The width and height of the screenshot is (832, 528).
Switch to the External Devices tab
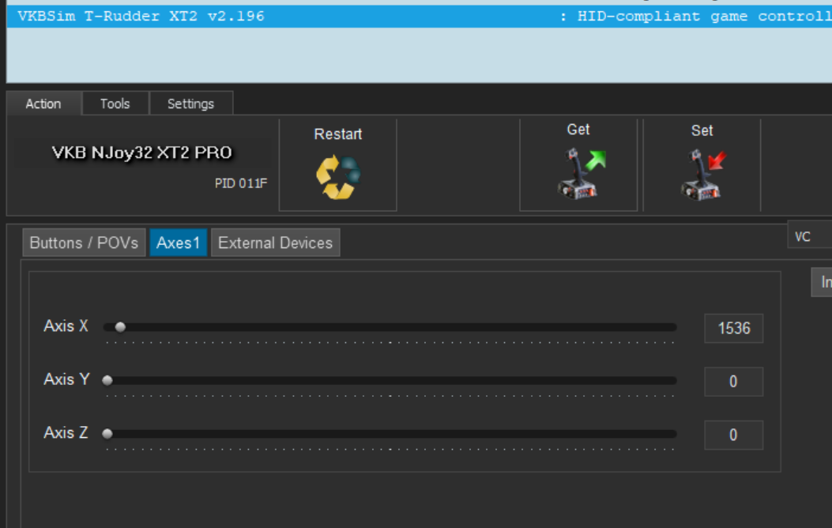coord(276,243)
